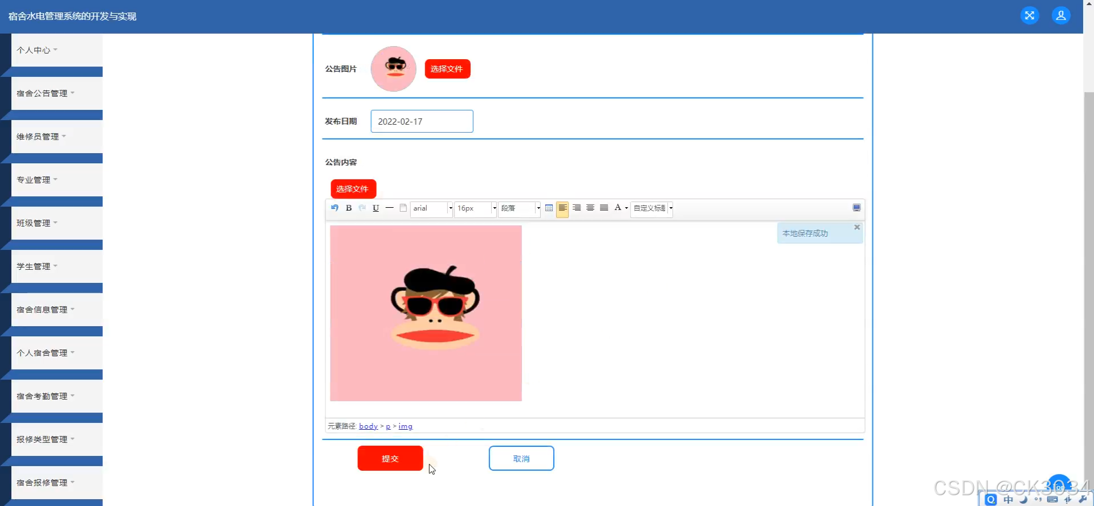The width and height of the screenshot is (1094, 506).
Task: Click the full screen icon in header
Action: tap(1030, 15)
